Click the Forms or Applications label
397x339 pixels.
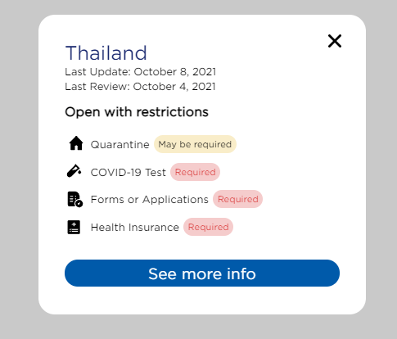click(x=150, y=200)
